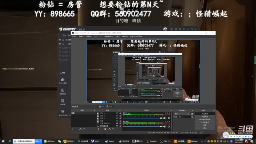Toggle visibility of 显示器采集 source
The height and width of the screenshot is (144, 256).
pos(117,126)
